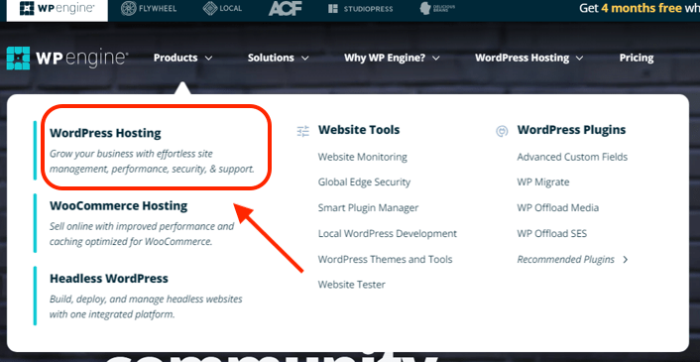The image size is (700, 362).
Task: Open WP Offload SES
Action: pos(552,234)
